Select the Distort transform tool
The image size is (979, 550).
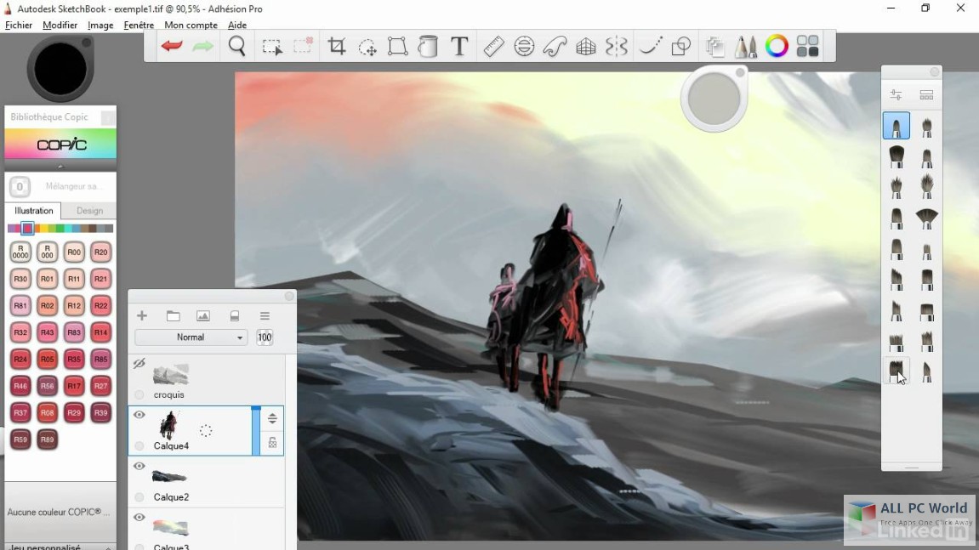tap(398, 46)
